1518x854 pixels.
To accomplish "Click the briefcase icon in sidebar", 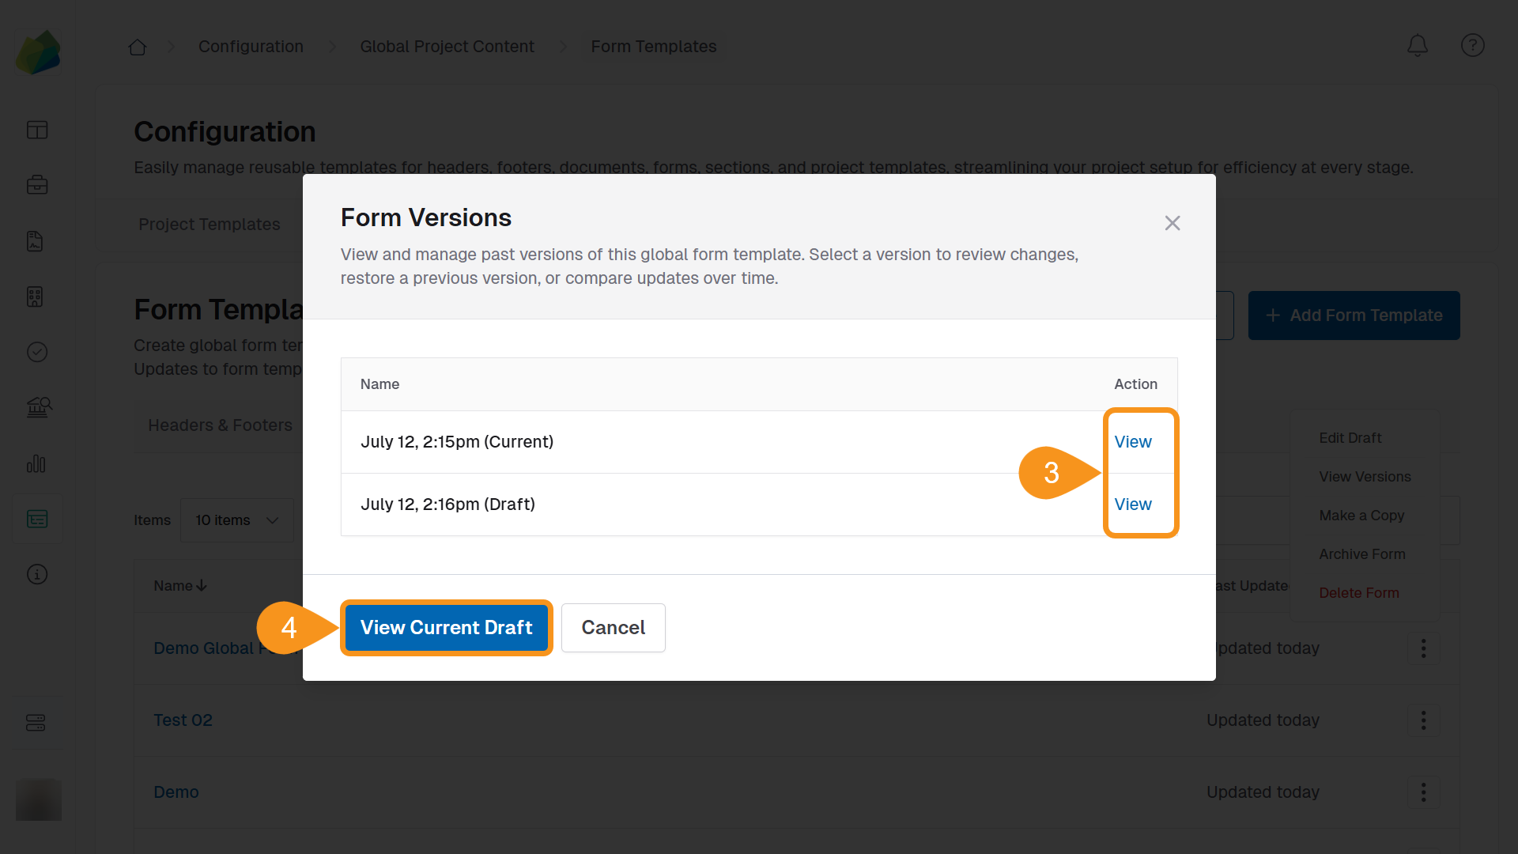I will 37,185.
